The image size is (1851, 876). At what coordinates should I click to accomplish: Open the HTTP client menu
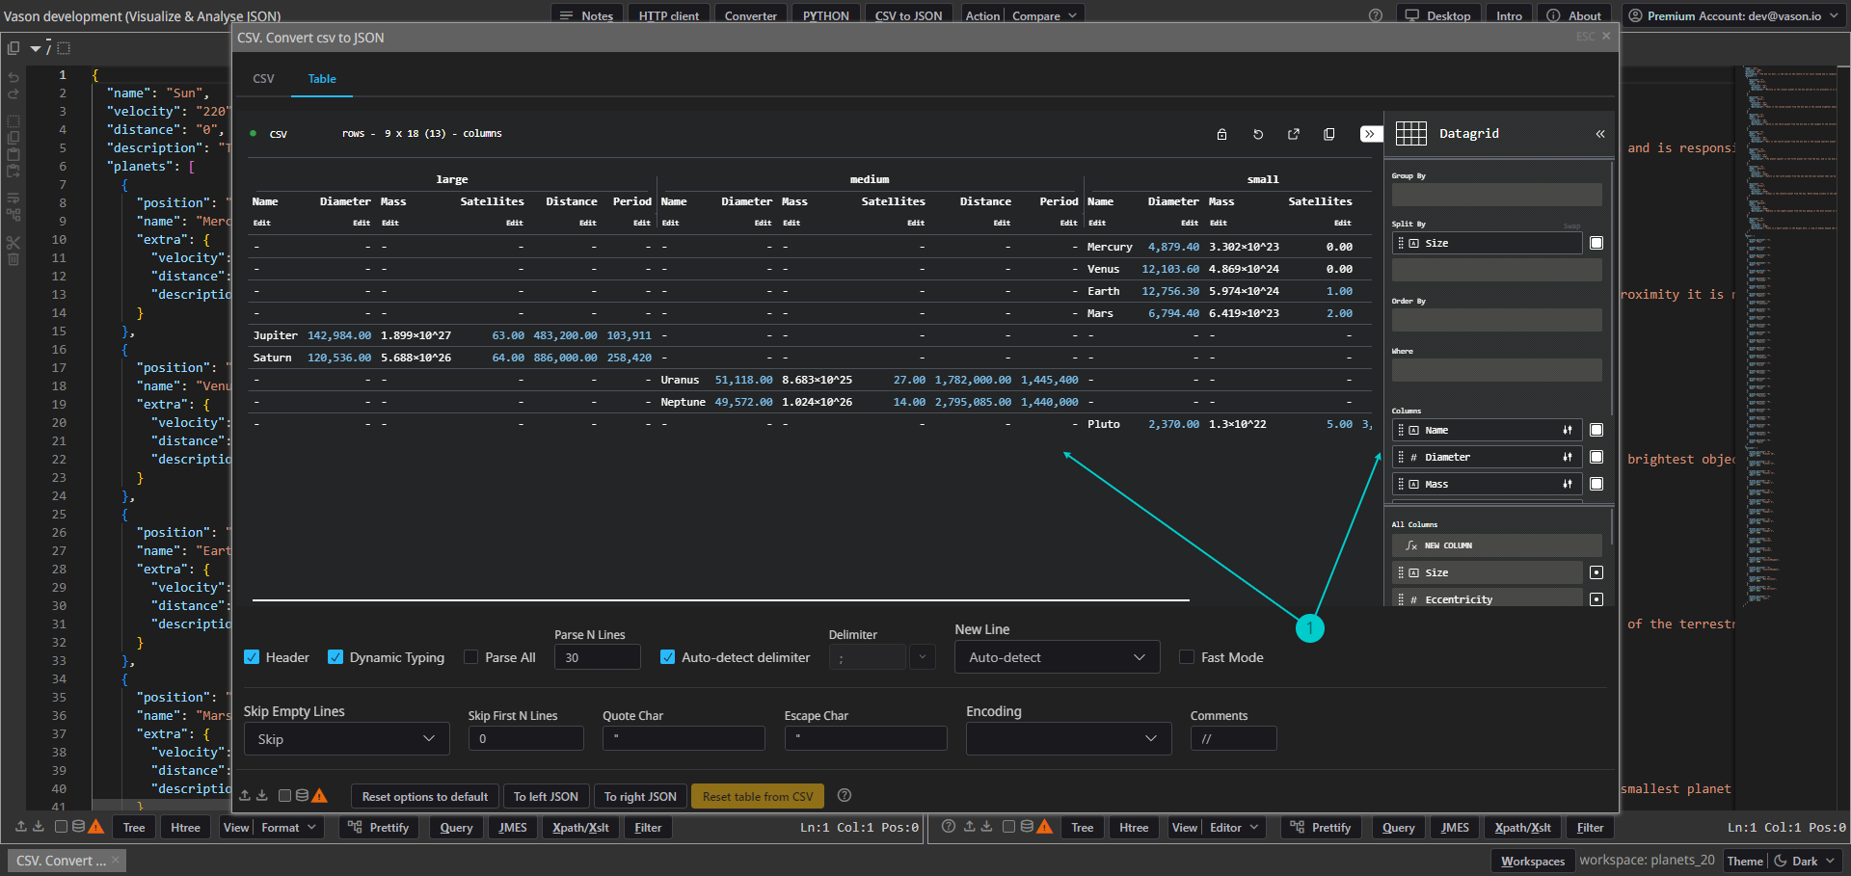click(669, 15)
